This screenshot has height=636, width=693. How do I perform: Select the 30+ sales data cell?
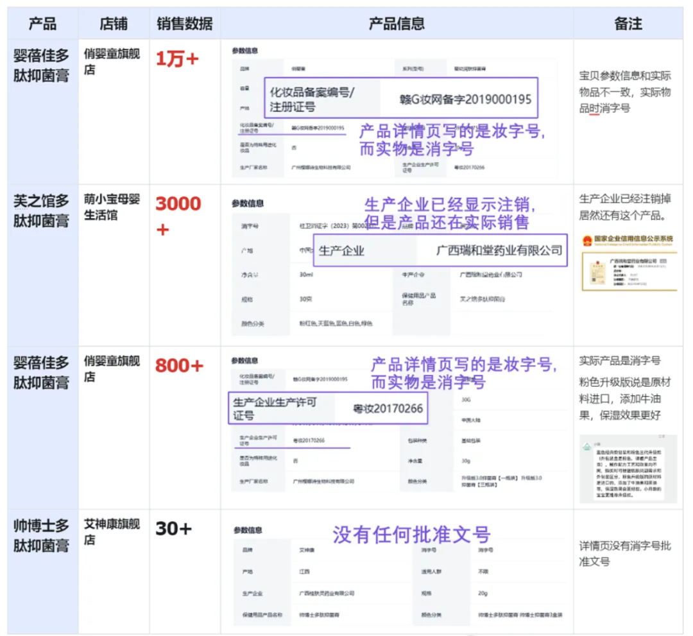click(x=173, y=529)
